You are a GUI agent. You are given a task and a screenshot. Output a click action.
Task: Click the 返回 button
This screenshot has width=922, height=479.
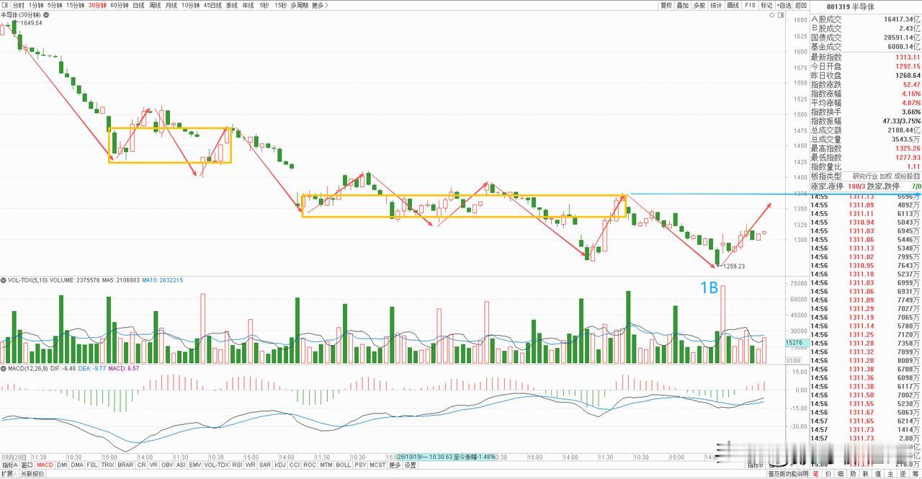tap(800, 5)
